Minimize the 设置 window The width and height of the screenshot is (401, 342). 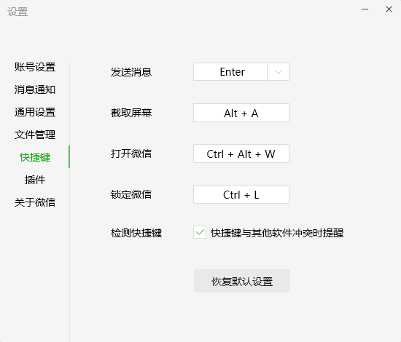[365, 9]
